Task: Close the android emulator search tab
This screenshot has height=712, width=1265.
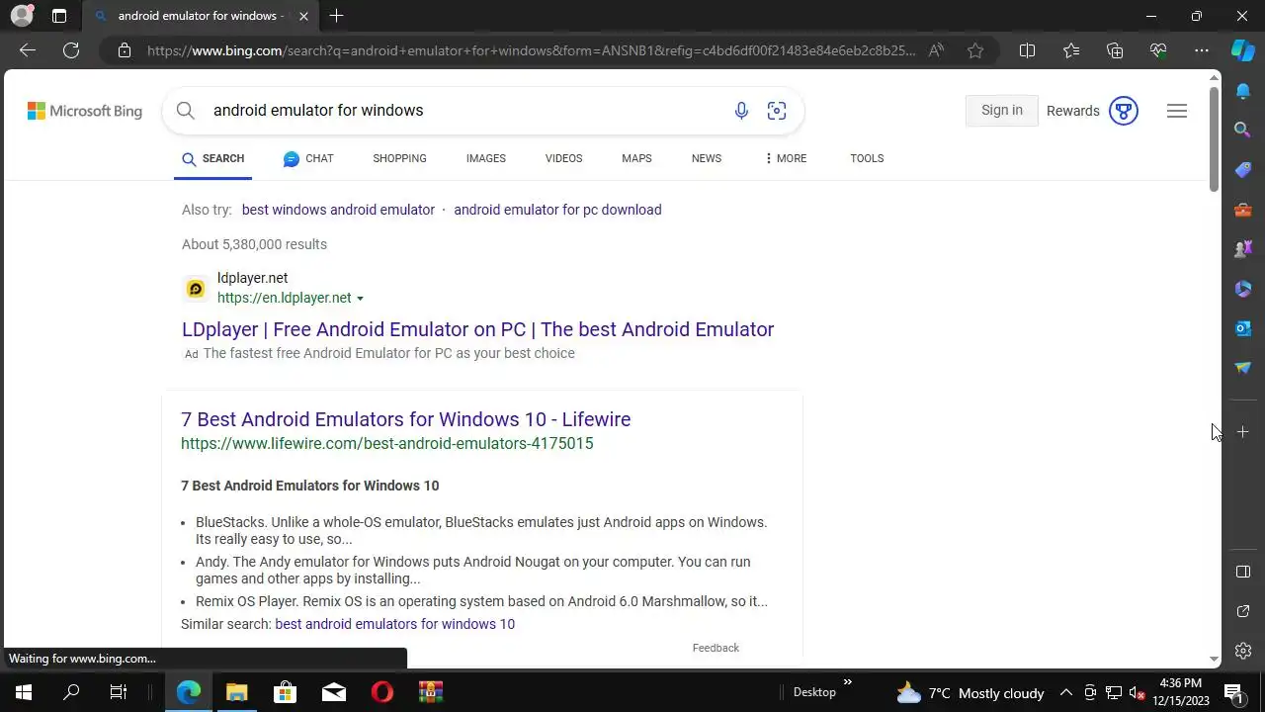Action: (303, 16)
